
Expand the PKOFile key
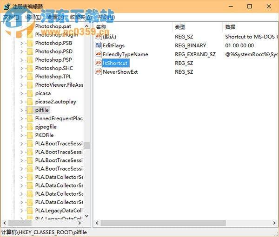point(21,135)
